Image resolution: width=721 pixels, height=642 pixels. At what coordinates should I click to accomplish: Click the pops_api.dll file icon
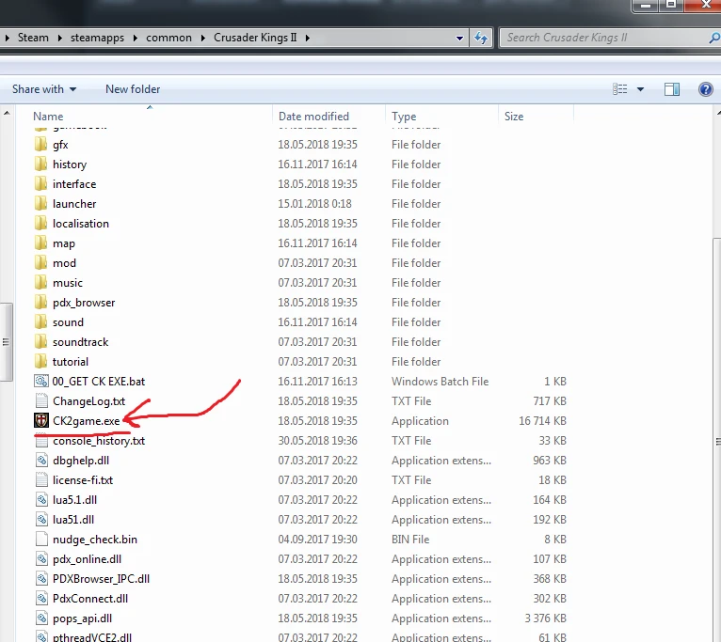pos(41,619)
